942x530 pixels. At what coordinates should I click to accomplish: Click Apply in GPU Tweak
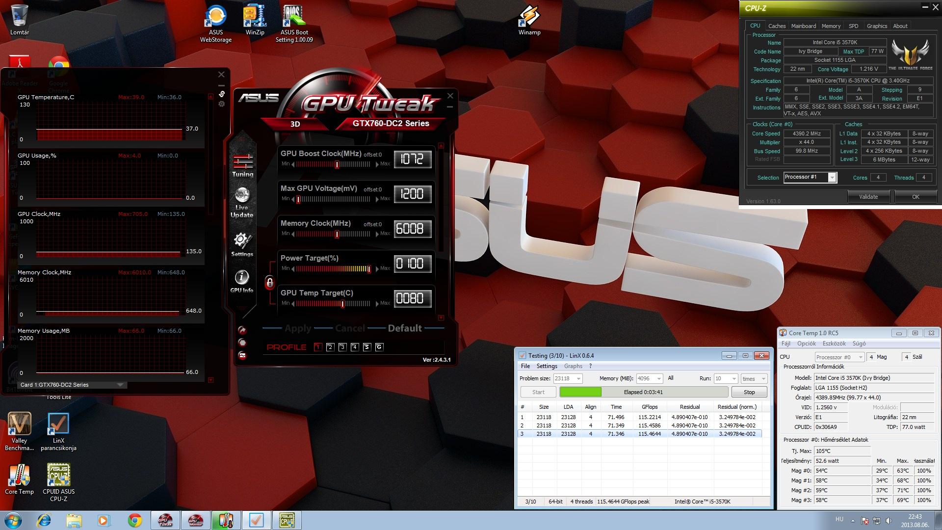298,328
